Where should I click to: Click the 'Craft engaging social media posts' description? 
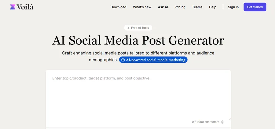138,53
